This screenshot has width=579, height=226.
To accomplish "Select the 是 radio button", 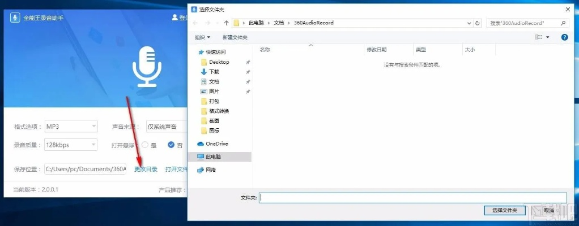I will pyautogui.click(x=145, y=145).
